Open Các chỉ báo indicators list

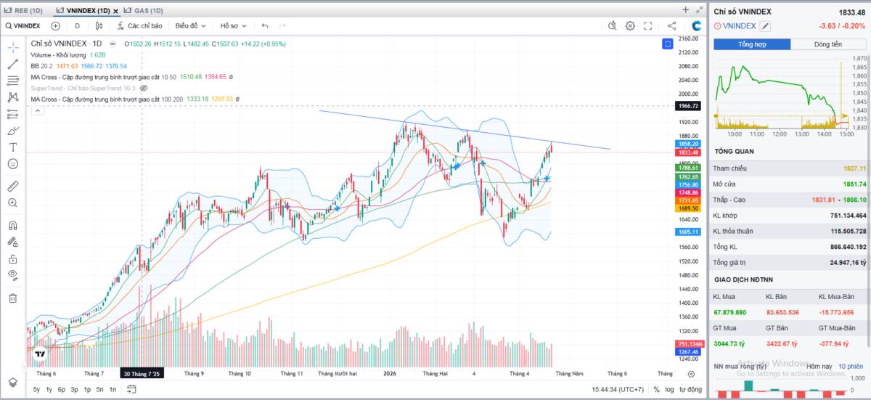pyautogui.click(x=139, y=25)
